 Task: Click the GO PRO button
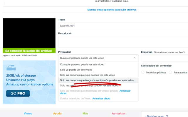pyautogui.click(x=18, y=93)
